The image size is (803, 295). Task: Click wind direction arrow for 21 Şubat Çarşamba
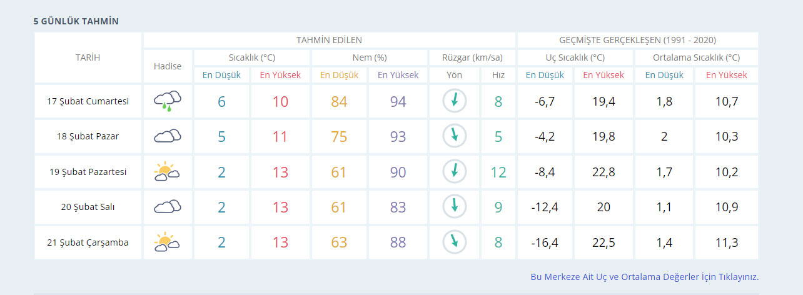point(455,242)
